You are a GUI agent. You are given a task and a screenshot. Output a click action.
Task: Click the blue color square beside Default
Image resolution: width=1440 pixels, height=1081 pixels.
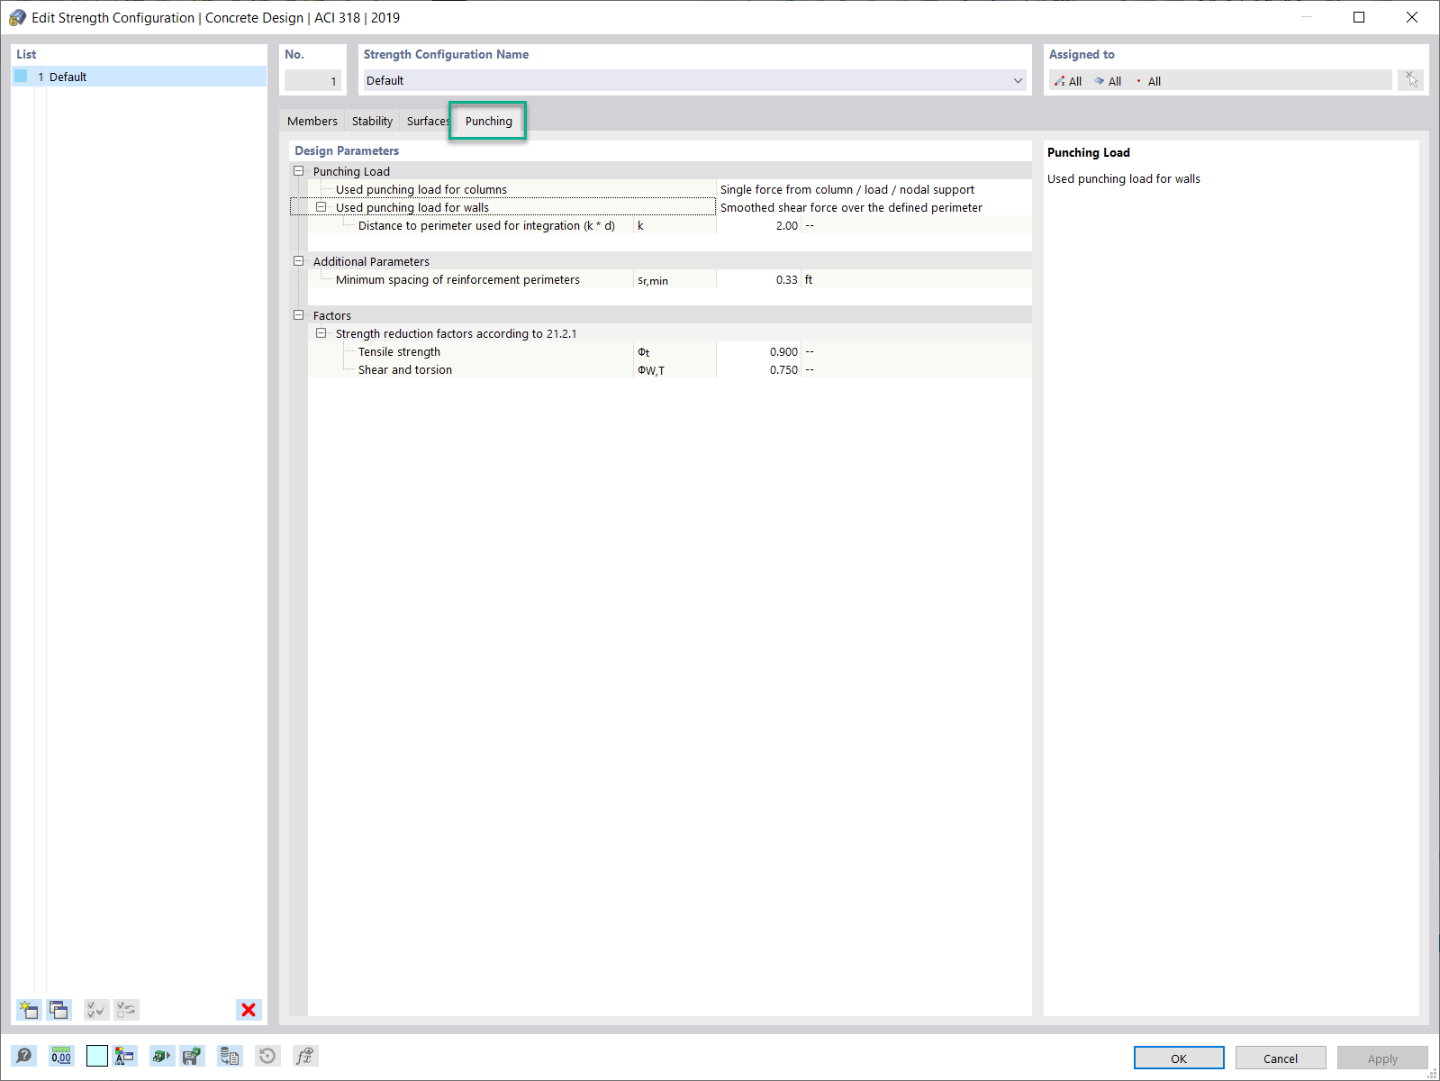(x=21, y=77)
